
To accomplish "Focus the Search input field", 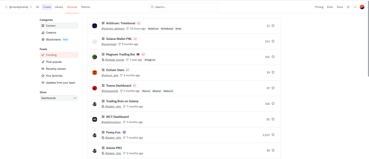I will coord(184,7).
